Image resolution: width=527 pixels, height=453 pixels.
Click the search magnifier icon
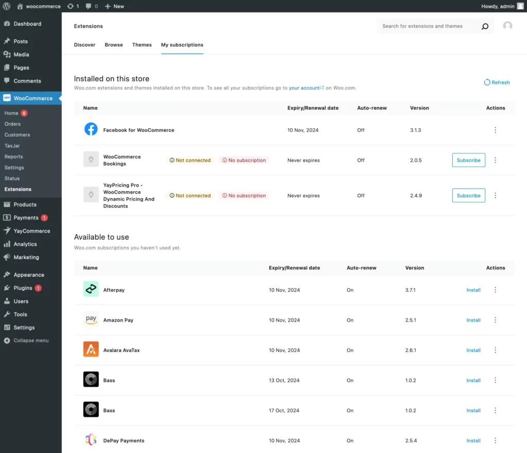point(484,26)
